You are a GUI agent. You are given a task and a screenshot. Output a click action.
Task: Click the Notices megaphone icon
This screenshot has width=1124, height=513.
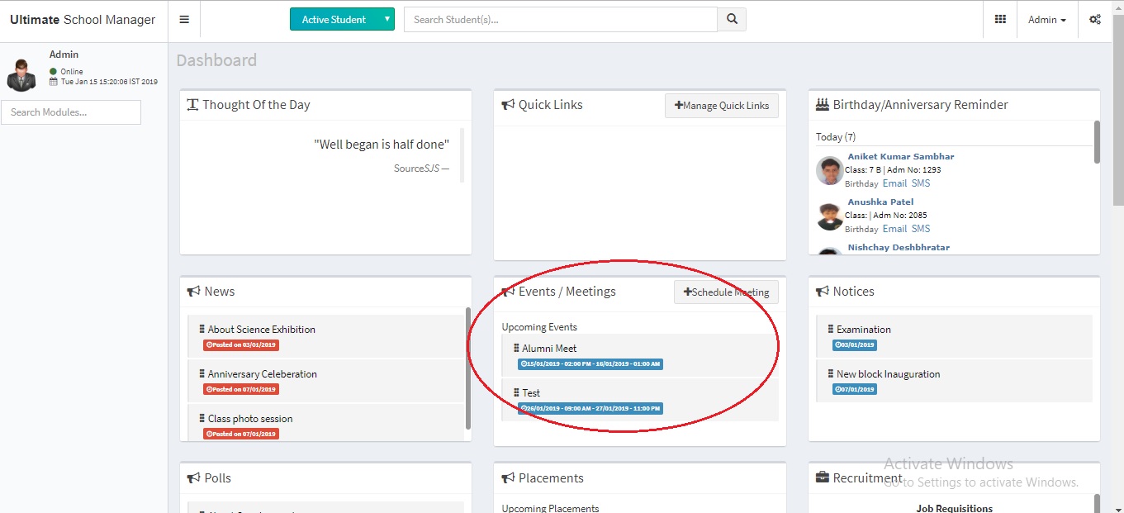coord(823,292)
